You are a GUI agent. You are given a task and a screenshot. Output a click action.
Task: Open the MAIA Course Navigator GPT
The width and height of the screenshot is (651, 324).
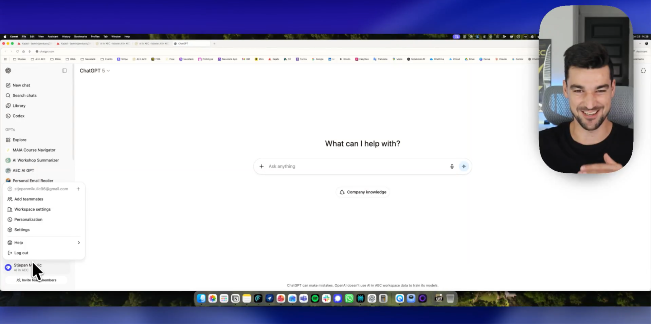click(31, 150)
